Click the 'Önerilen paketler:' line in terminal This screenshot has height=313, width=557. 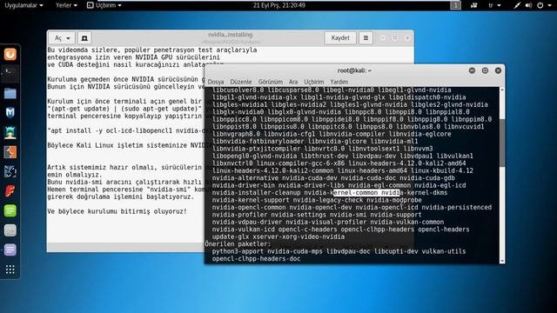(238, 244)
